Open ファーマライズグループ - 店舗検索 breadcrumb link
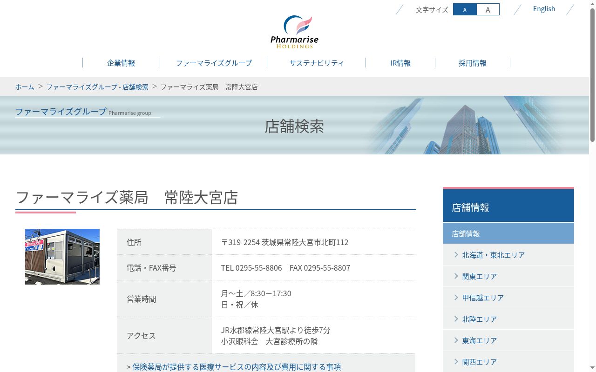 (x=97, y=87)
